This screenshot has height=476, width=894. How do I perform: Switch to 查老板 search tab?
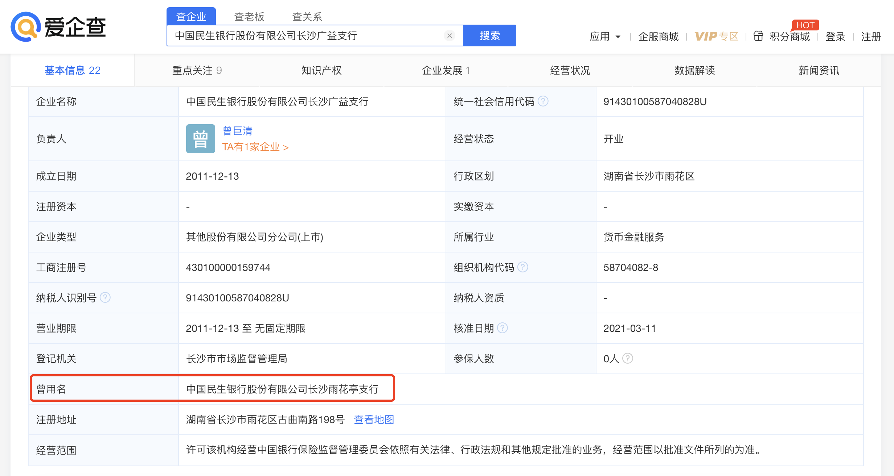249,17
